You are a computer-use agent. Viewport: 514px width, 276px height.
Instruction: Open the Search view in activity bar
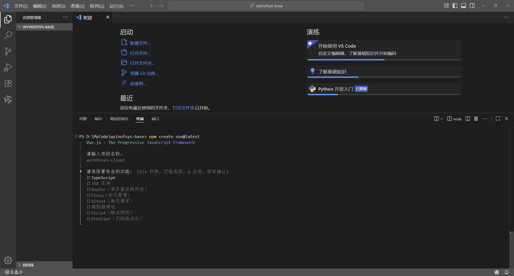[x=8, y=35]
